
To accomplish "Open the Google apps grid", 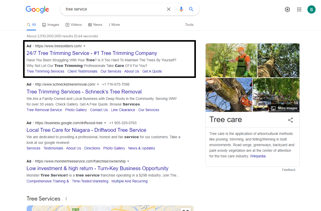I will click(x=299, y=9).
